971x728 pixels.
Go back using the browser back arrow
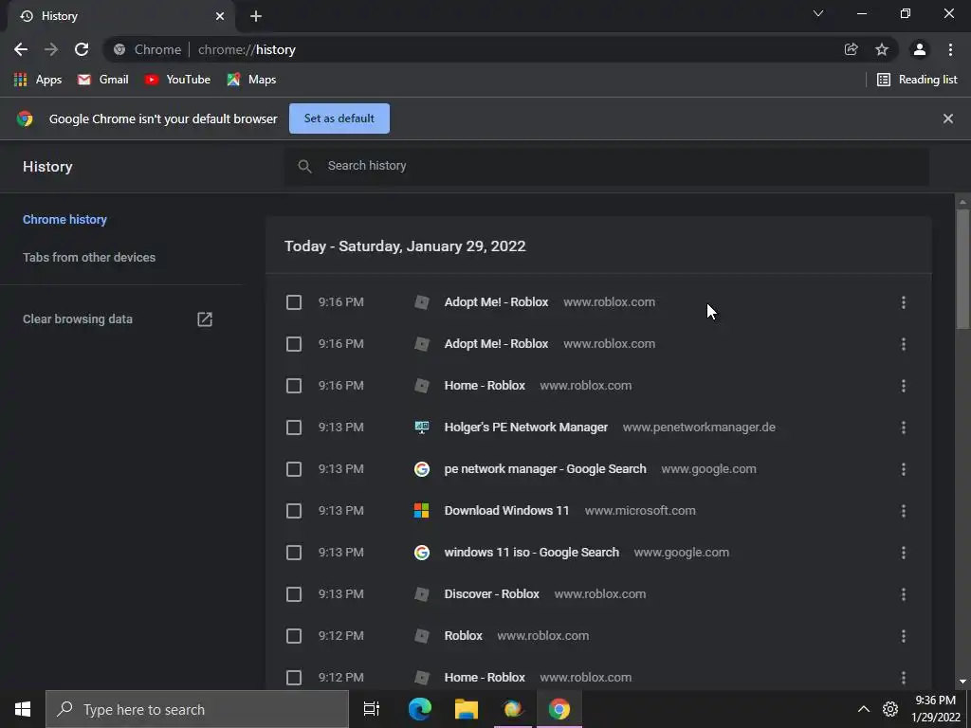click(21, 49)
